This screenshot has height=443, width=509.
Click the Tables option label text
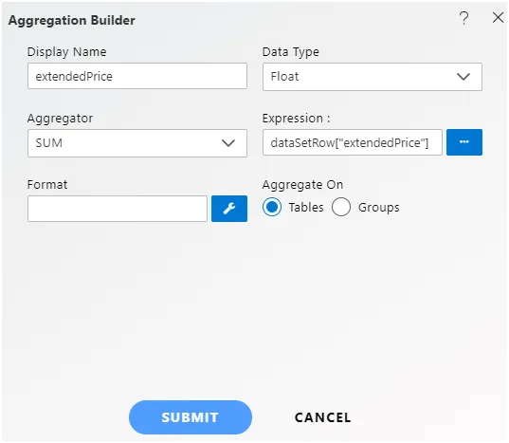pos(306,207)
